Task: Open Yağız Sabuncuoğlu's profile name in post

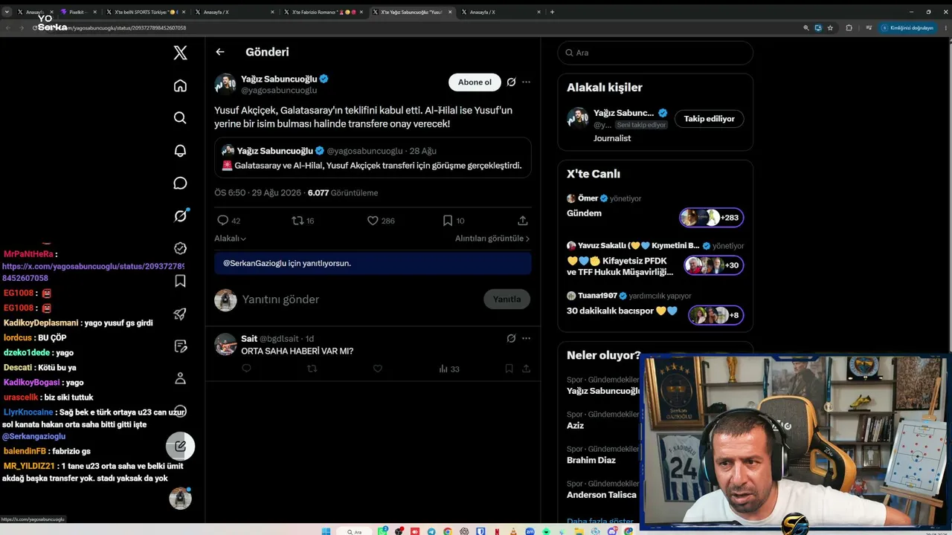Action: coord(279,79)
